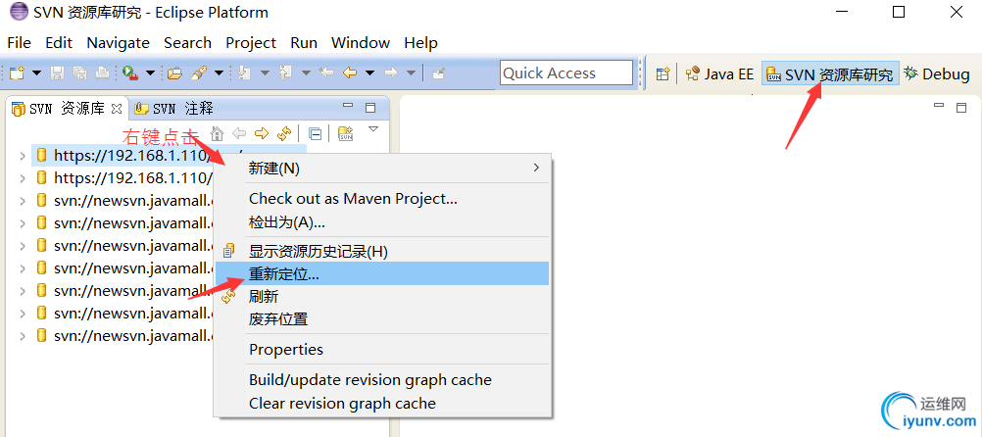Open the Help menu
This screenshot has width=982, height=437.
click(420, 42)
